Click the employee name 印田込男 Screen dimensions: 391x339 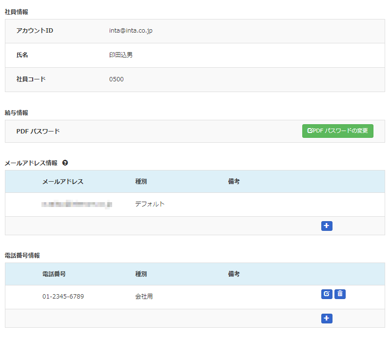[x=121, y=55]
